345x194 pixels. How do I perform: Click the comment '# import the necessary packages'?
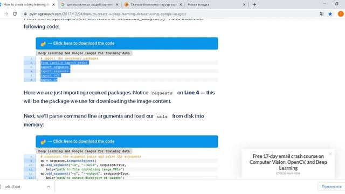point(70,59)
